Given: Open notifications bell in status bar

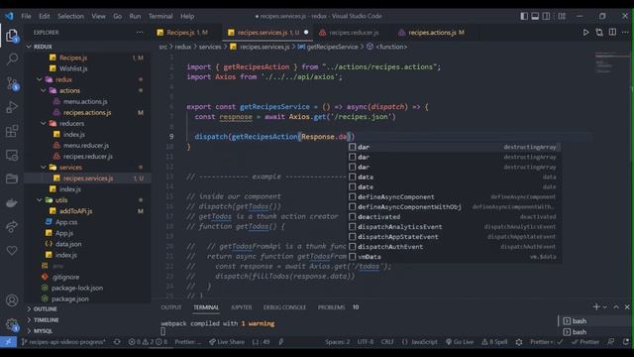Looking at the screenshot, I should (x=625, y=342).
